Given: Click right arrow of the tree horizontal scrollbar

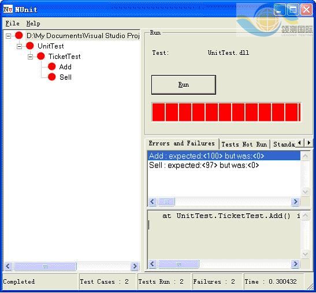Looking at the screenshot, I should (x=135, y=266).
